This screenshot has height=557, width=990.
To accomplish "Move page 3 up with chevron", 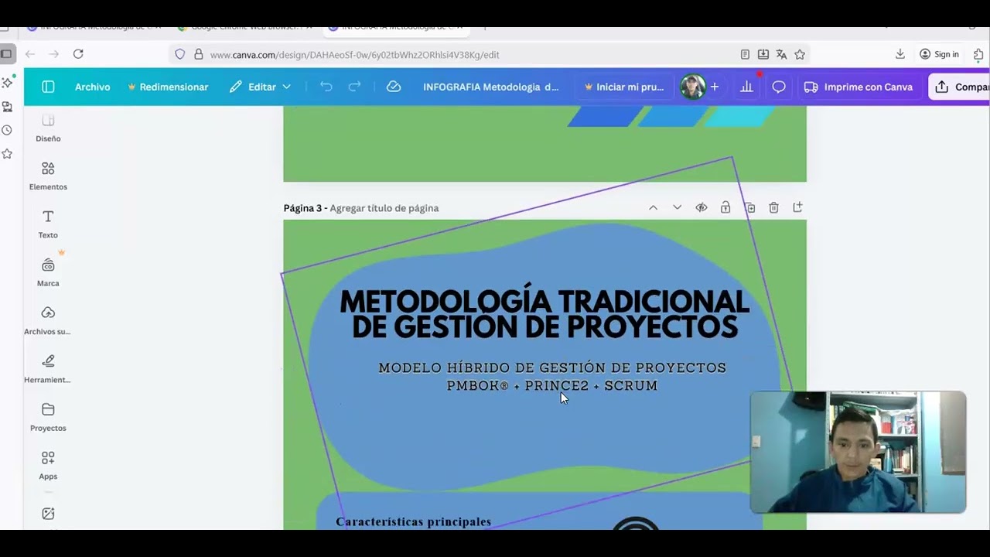I will [653, 207].
